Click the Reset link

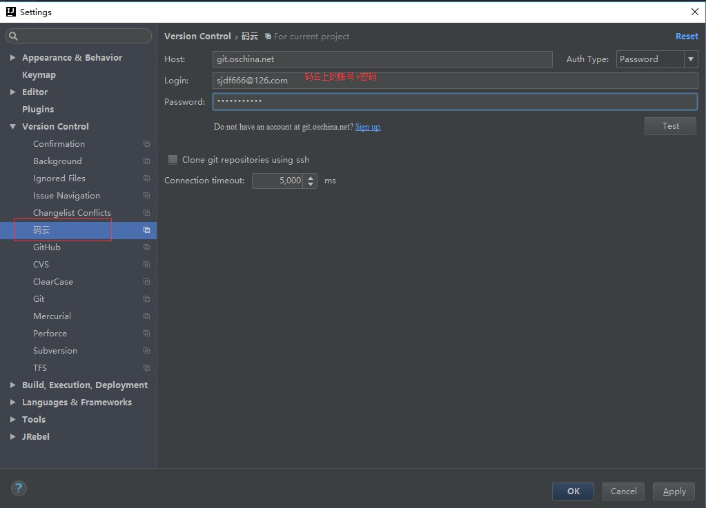[x=687, y=37]
